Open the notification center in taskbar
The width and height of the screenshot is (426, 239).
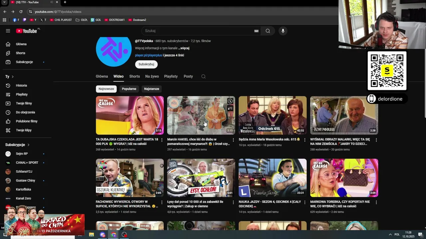(420, 235)
